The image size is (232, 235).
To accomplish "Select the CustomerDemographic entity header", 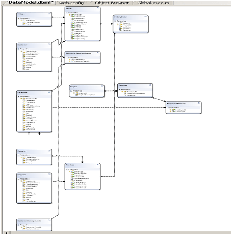I will (x=32, y=221).
